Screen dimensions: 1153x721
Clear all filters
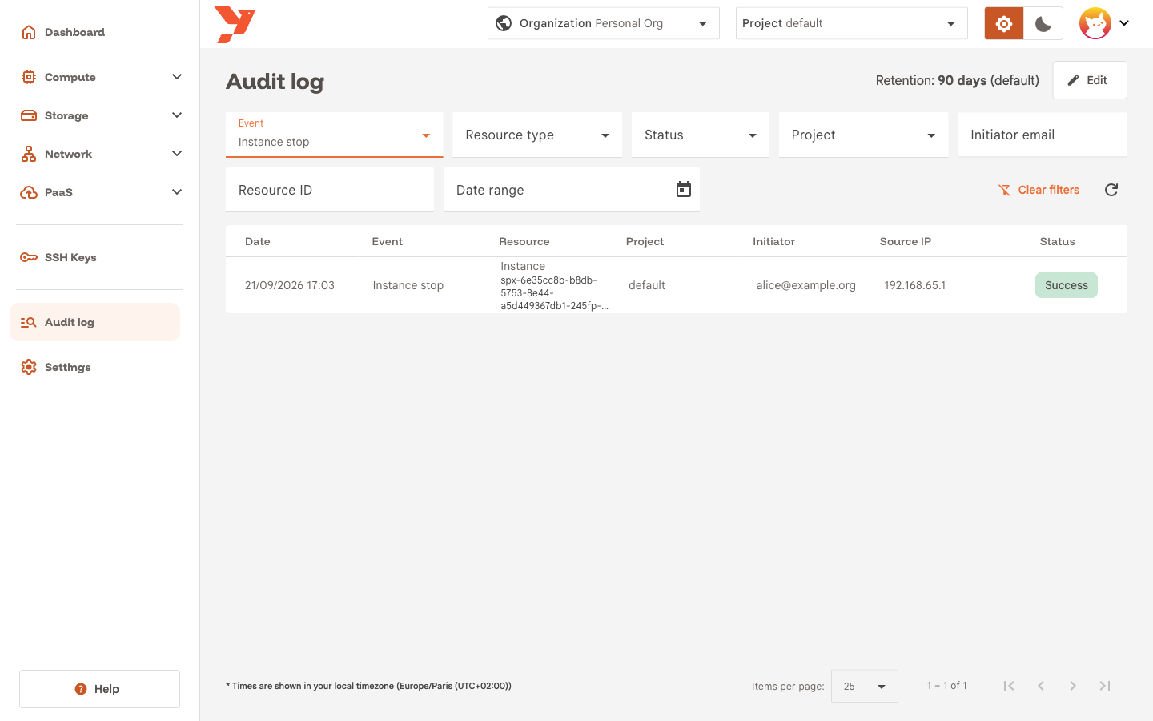coord(1039,190)
